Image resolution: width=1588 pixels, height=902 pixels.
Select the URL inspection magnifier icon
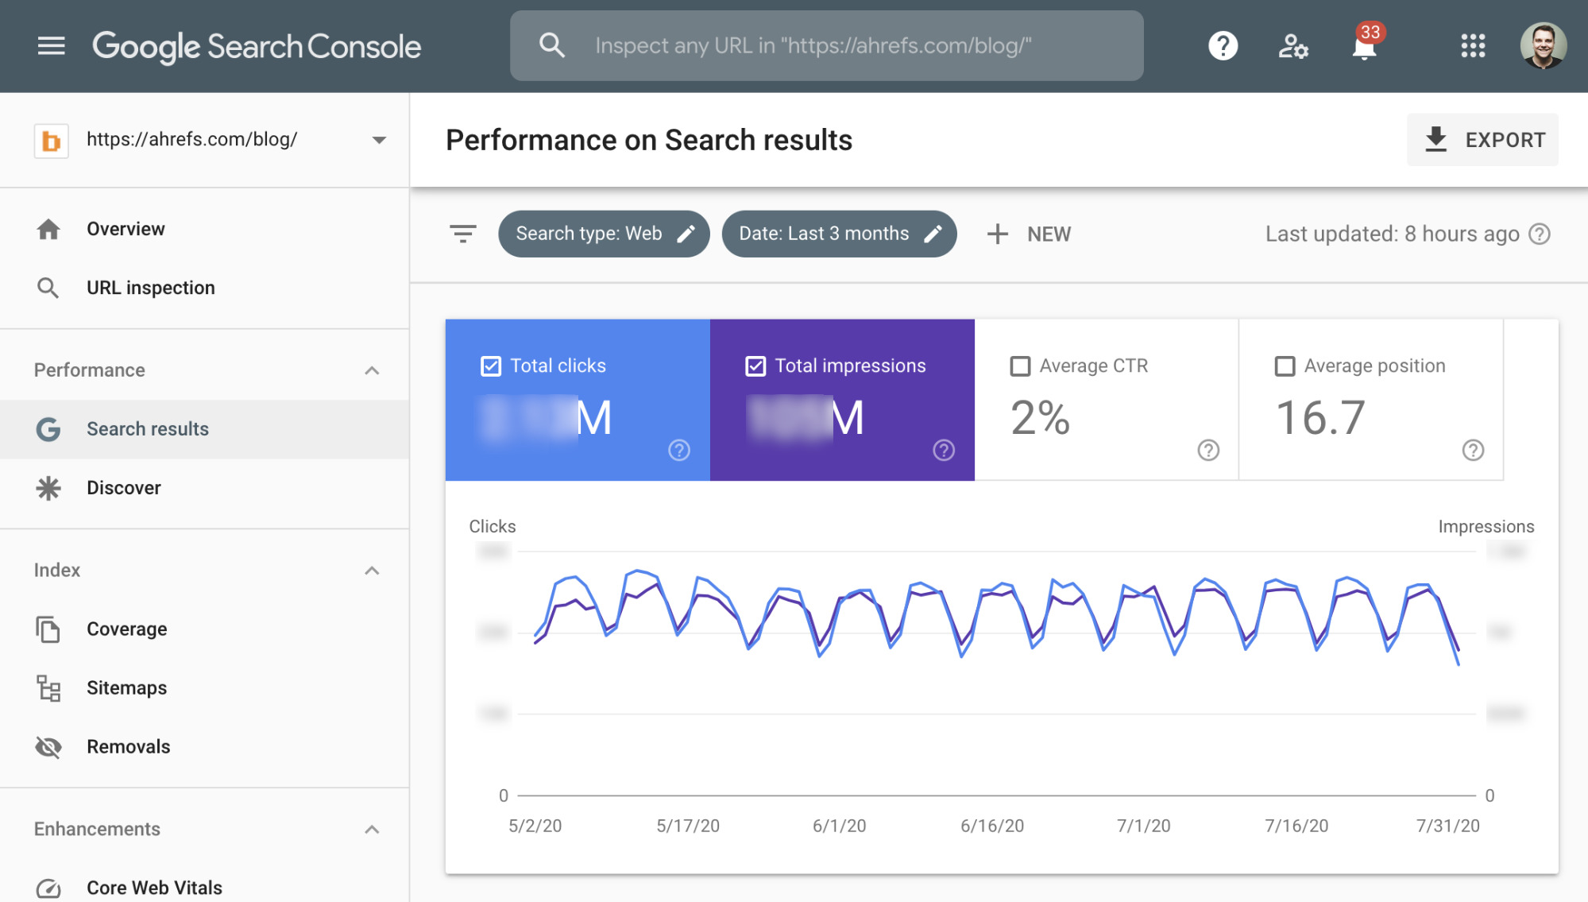click(x=48, y=288)
